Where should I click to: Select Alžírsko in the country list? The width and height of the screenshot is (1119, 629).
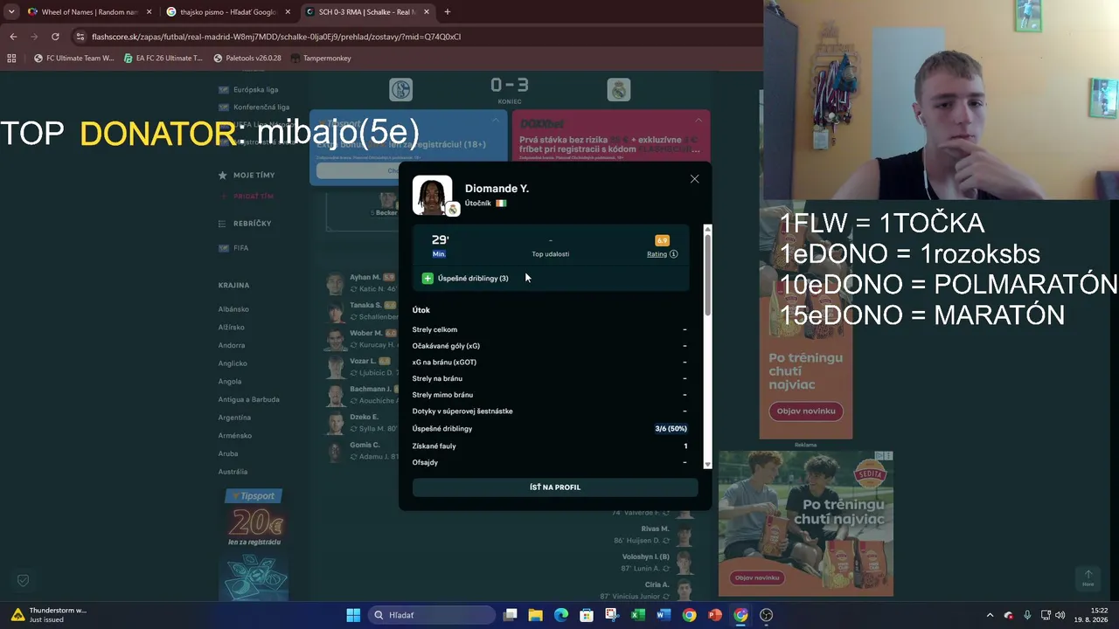(x=232, y=328)
